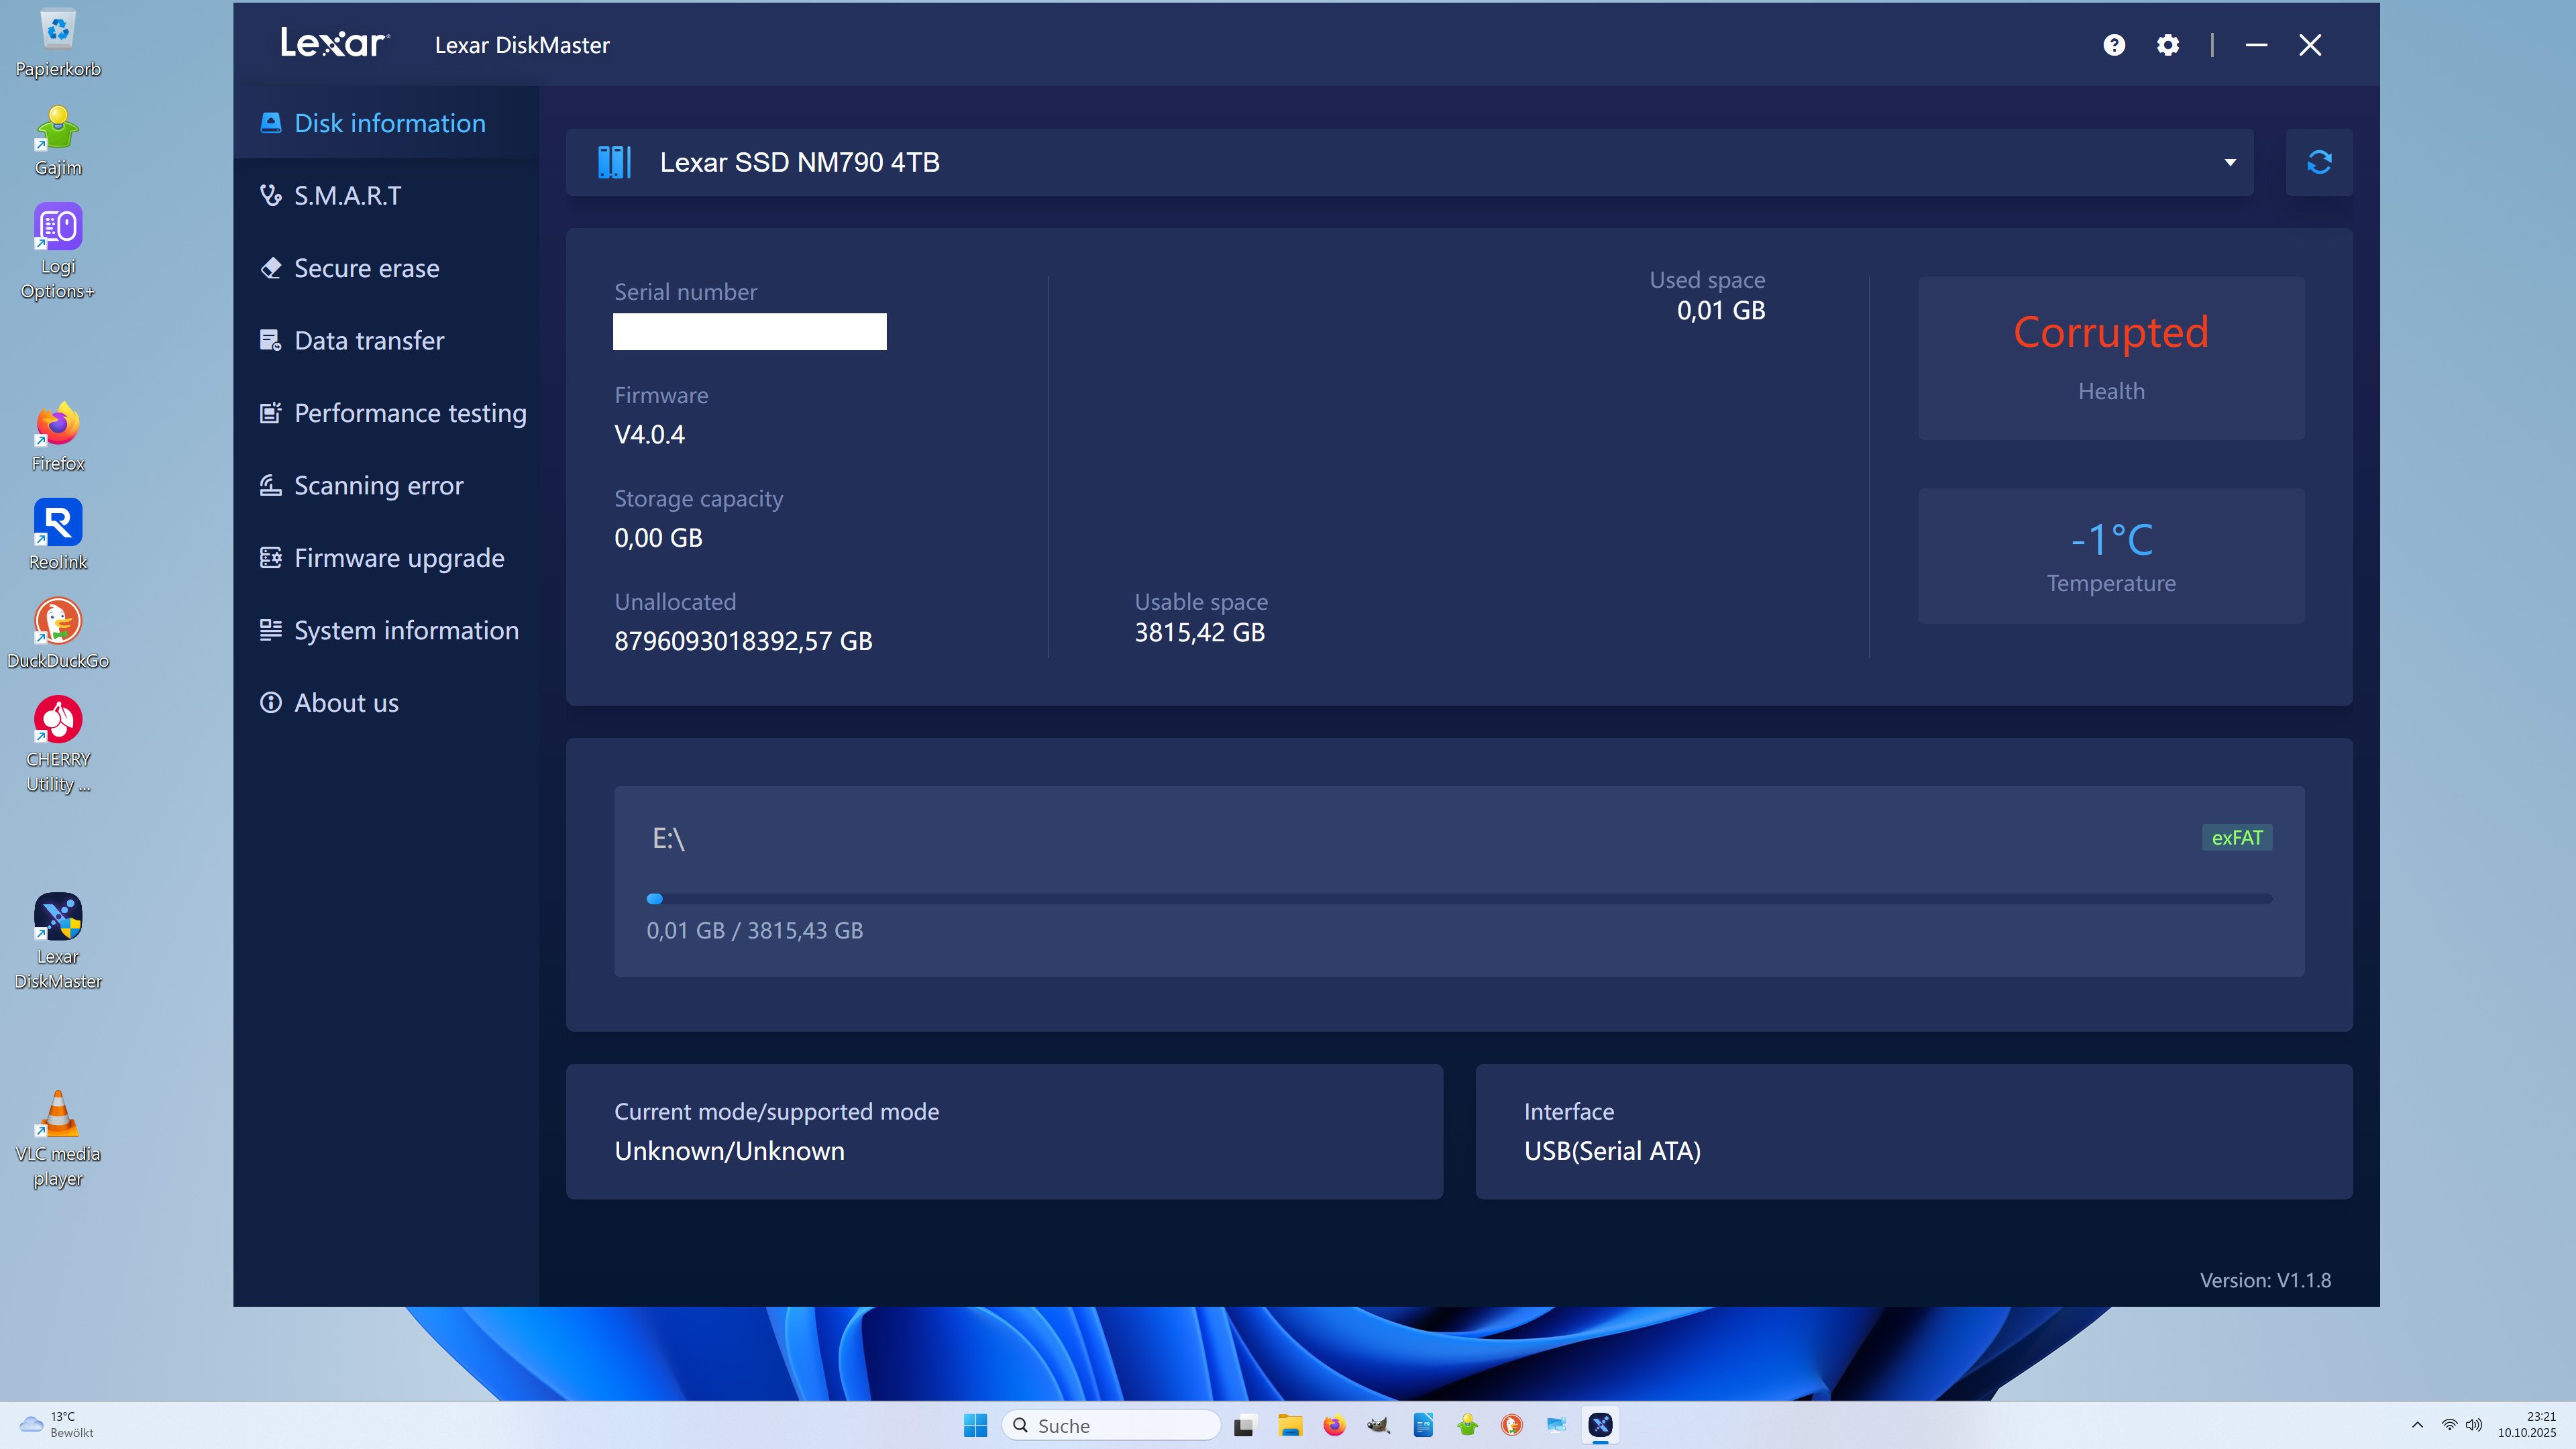This screenshot has height=1449, width=2576.
Task: Click the exFAT file system badge
Action: point(2237,837)
